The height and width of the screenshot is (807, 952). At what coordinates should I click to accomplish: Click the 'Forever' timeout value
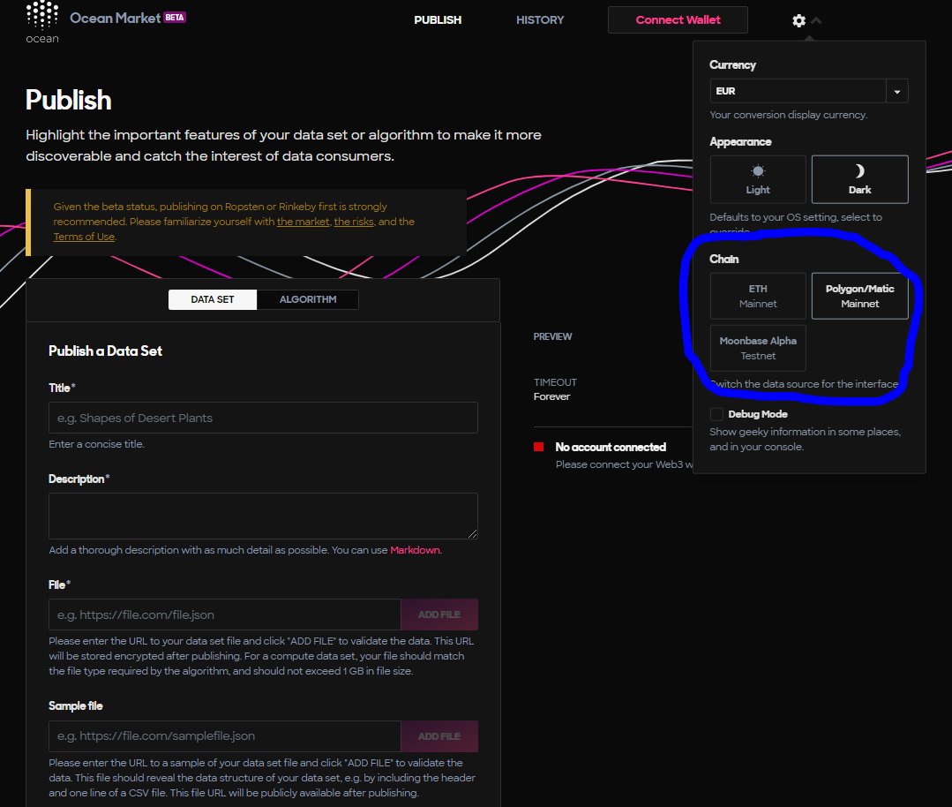click(x=552, y=396)
